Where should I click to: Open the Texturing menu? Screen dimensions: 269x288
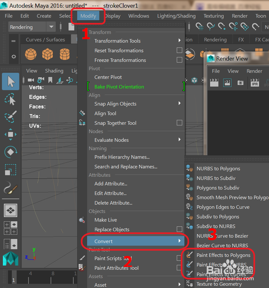213,16
